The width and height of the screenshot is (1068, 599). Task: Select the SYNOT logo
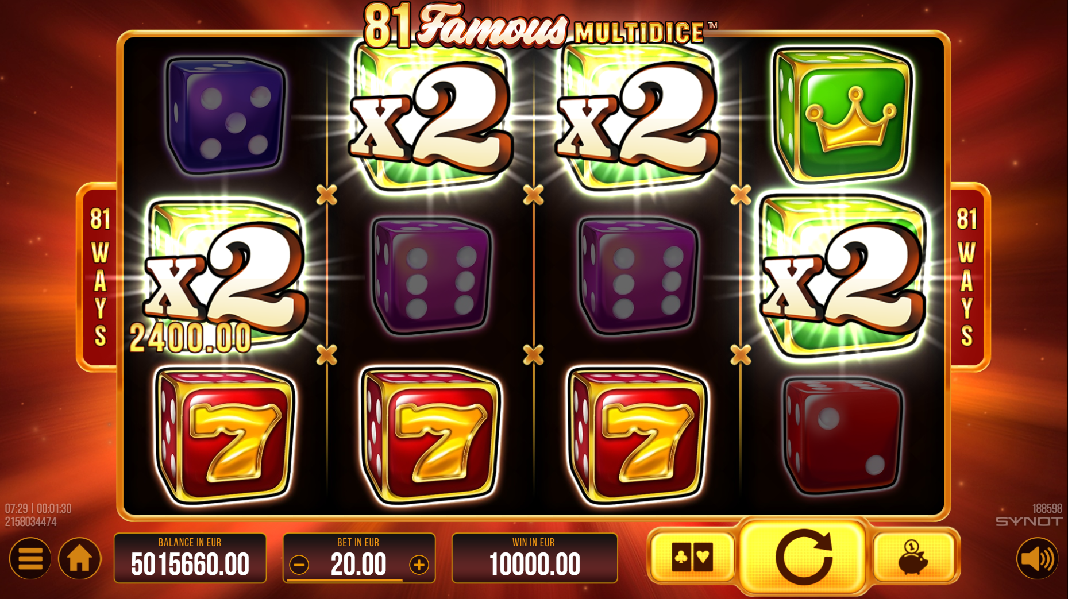tap(1028, 521)
